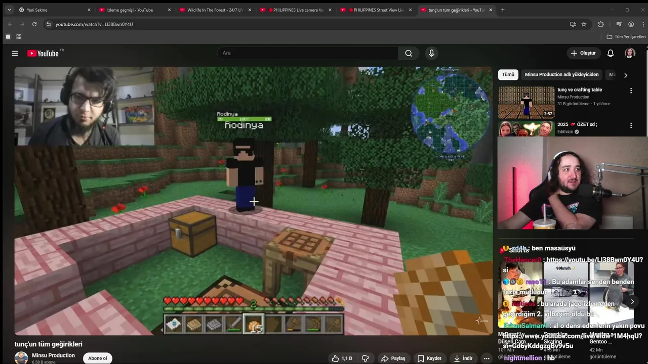Screen dimensions: 648x364
Task: Bookmark this page with star icon
Action: (x=584, y=24)
